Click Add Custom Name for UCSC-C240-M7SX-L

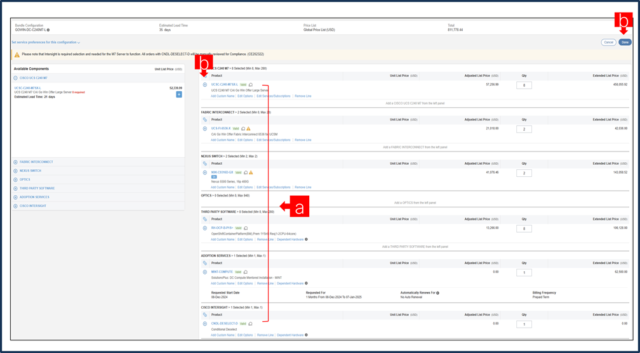[222, 96]
